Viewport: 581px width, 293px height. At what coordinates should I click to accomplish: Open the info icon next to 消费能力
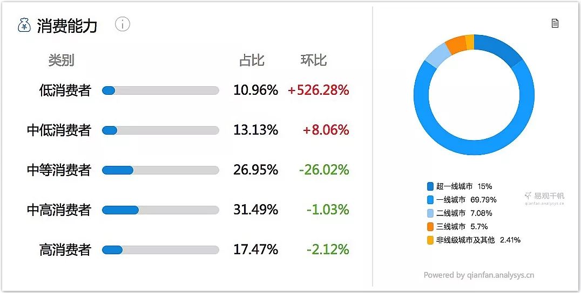[123, 24]
